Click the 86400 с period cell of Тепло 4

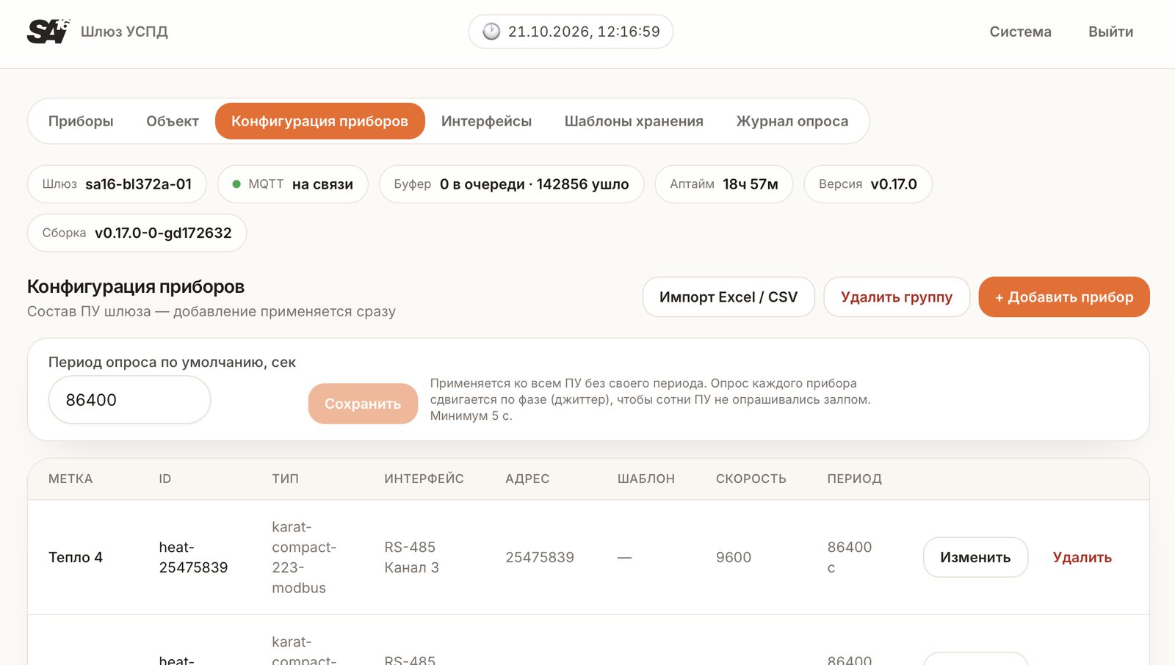[x=850, y=557]
